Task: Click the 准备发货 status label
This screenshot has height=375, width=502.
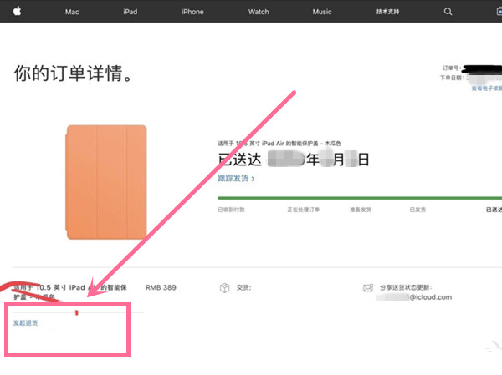Action: (360, 210)
